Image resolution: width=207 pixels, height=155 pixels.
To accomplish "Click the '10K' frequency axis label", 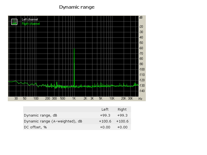I will pos(112,98).
